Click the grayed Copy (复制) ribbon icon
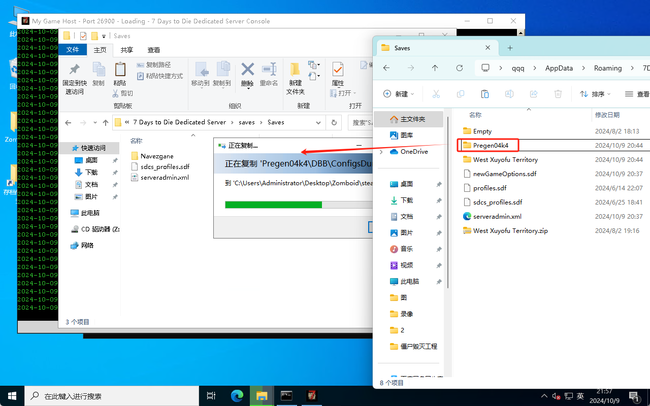 (x=99, y=74)
